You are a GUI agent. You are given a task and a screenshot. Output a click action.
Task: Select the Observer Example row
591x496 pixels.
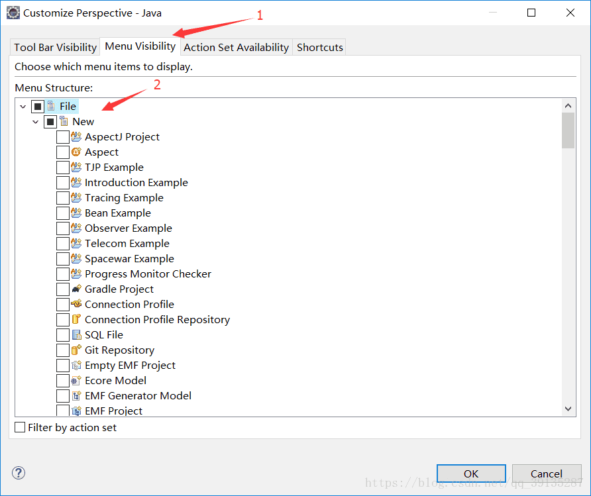[128, 228]
